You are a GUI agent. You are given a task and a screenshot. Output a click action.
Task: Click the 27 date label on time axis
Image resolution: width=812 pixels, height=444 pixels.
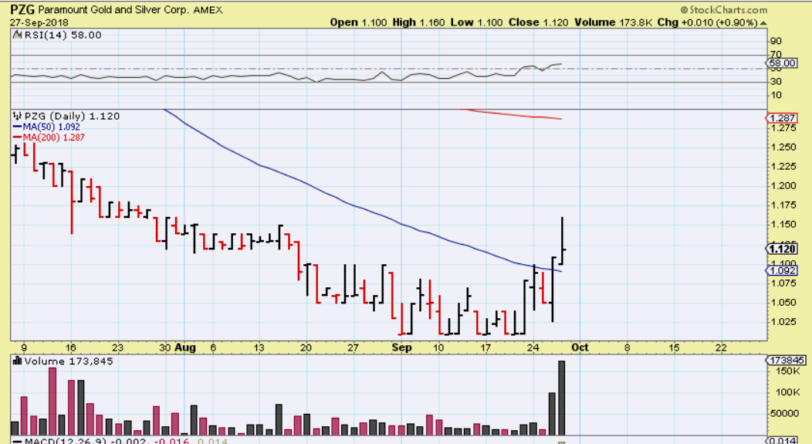353,347
